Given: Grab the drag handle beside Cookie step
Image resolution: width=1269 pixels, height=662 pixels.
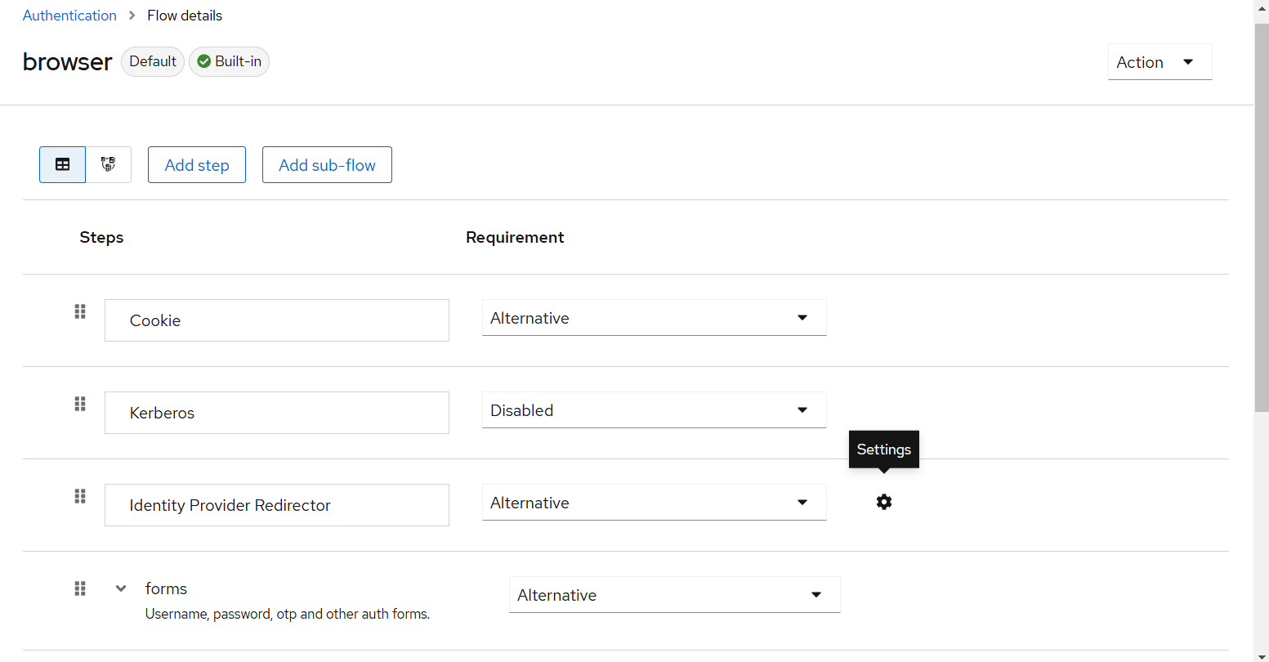Looking at the screenshot, I should point(79,311).
